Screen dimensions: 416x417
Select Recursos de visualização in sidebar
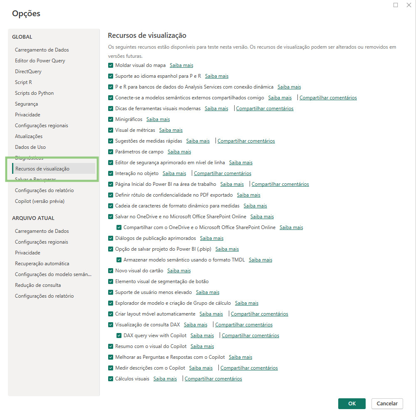click(x=54, y=169)
